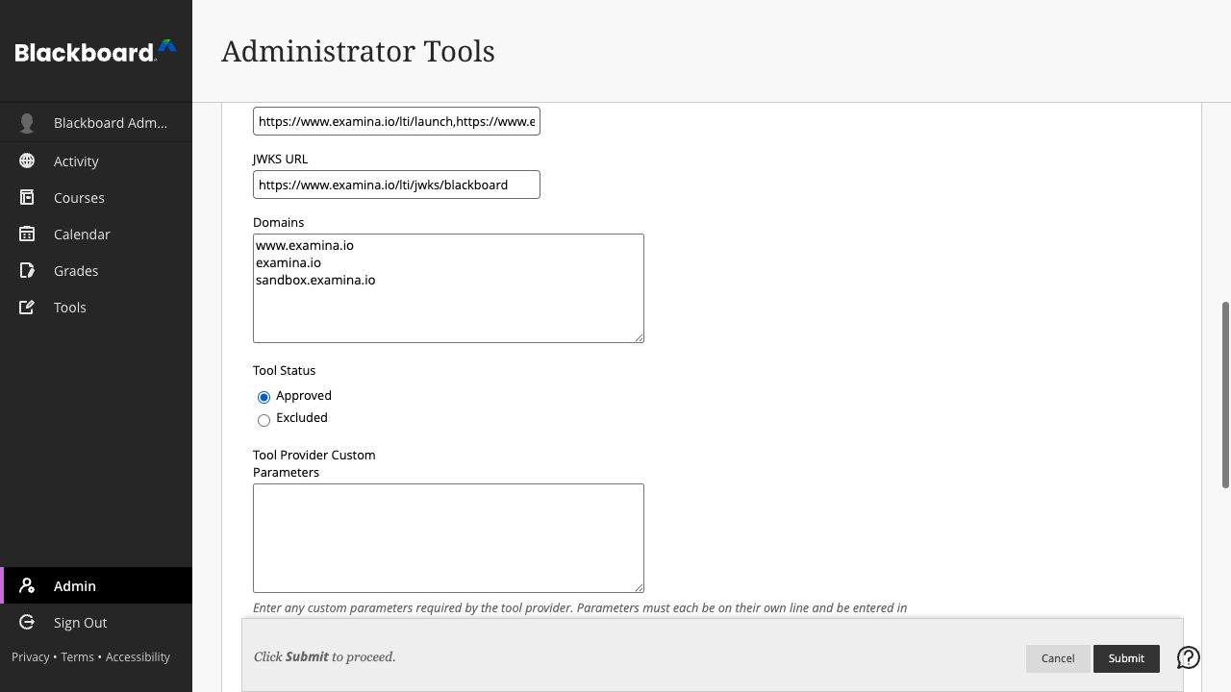Click the Tool Provider Custom Parameters text area

[448, 538]
